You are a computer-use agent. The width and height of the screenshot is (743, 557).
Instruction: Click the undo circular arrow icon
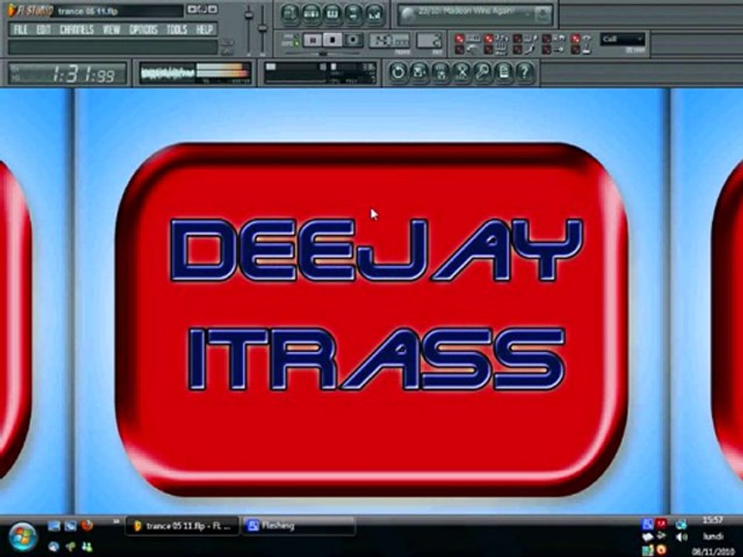click(398, 73)
